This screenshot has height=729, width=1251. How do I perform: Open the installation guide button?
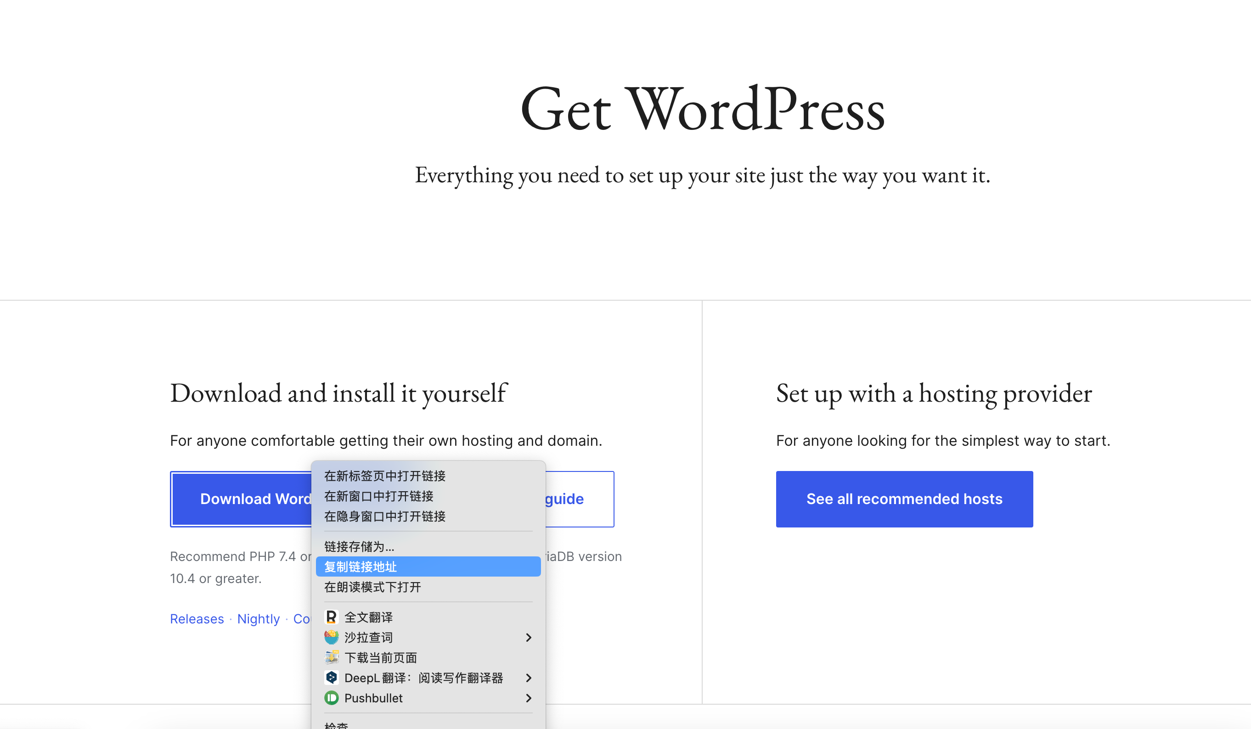pyautogui.click(x=579, y=499)
